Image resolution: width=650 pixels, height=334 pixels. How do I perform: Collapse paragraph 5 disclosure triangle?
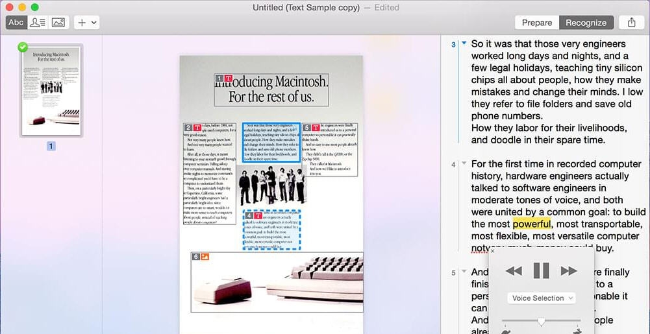[464, 272]
